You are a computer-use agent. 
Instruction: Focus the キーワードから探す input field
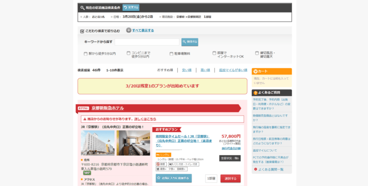[147, 42]
